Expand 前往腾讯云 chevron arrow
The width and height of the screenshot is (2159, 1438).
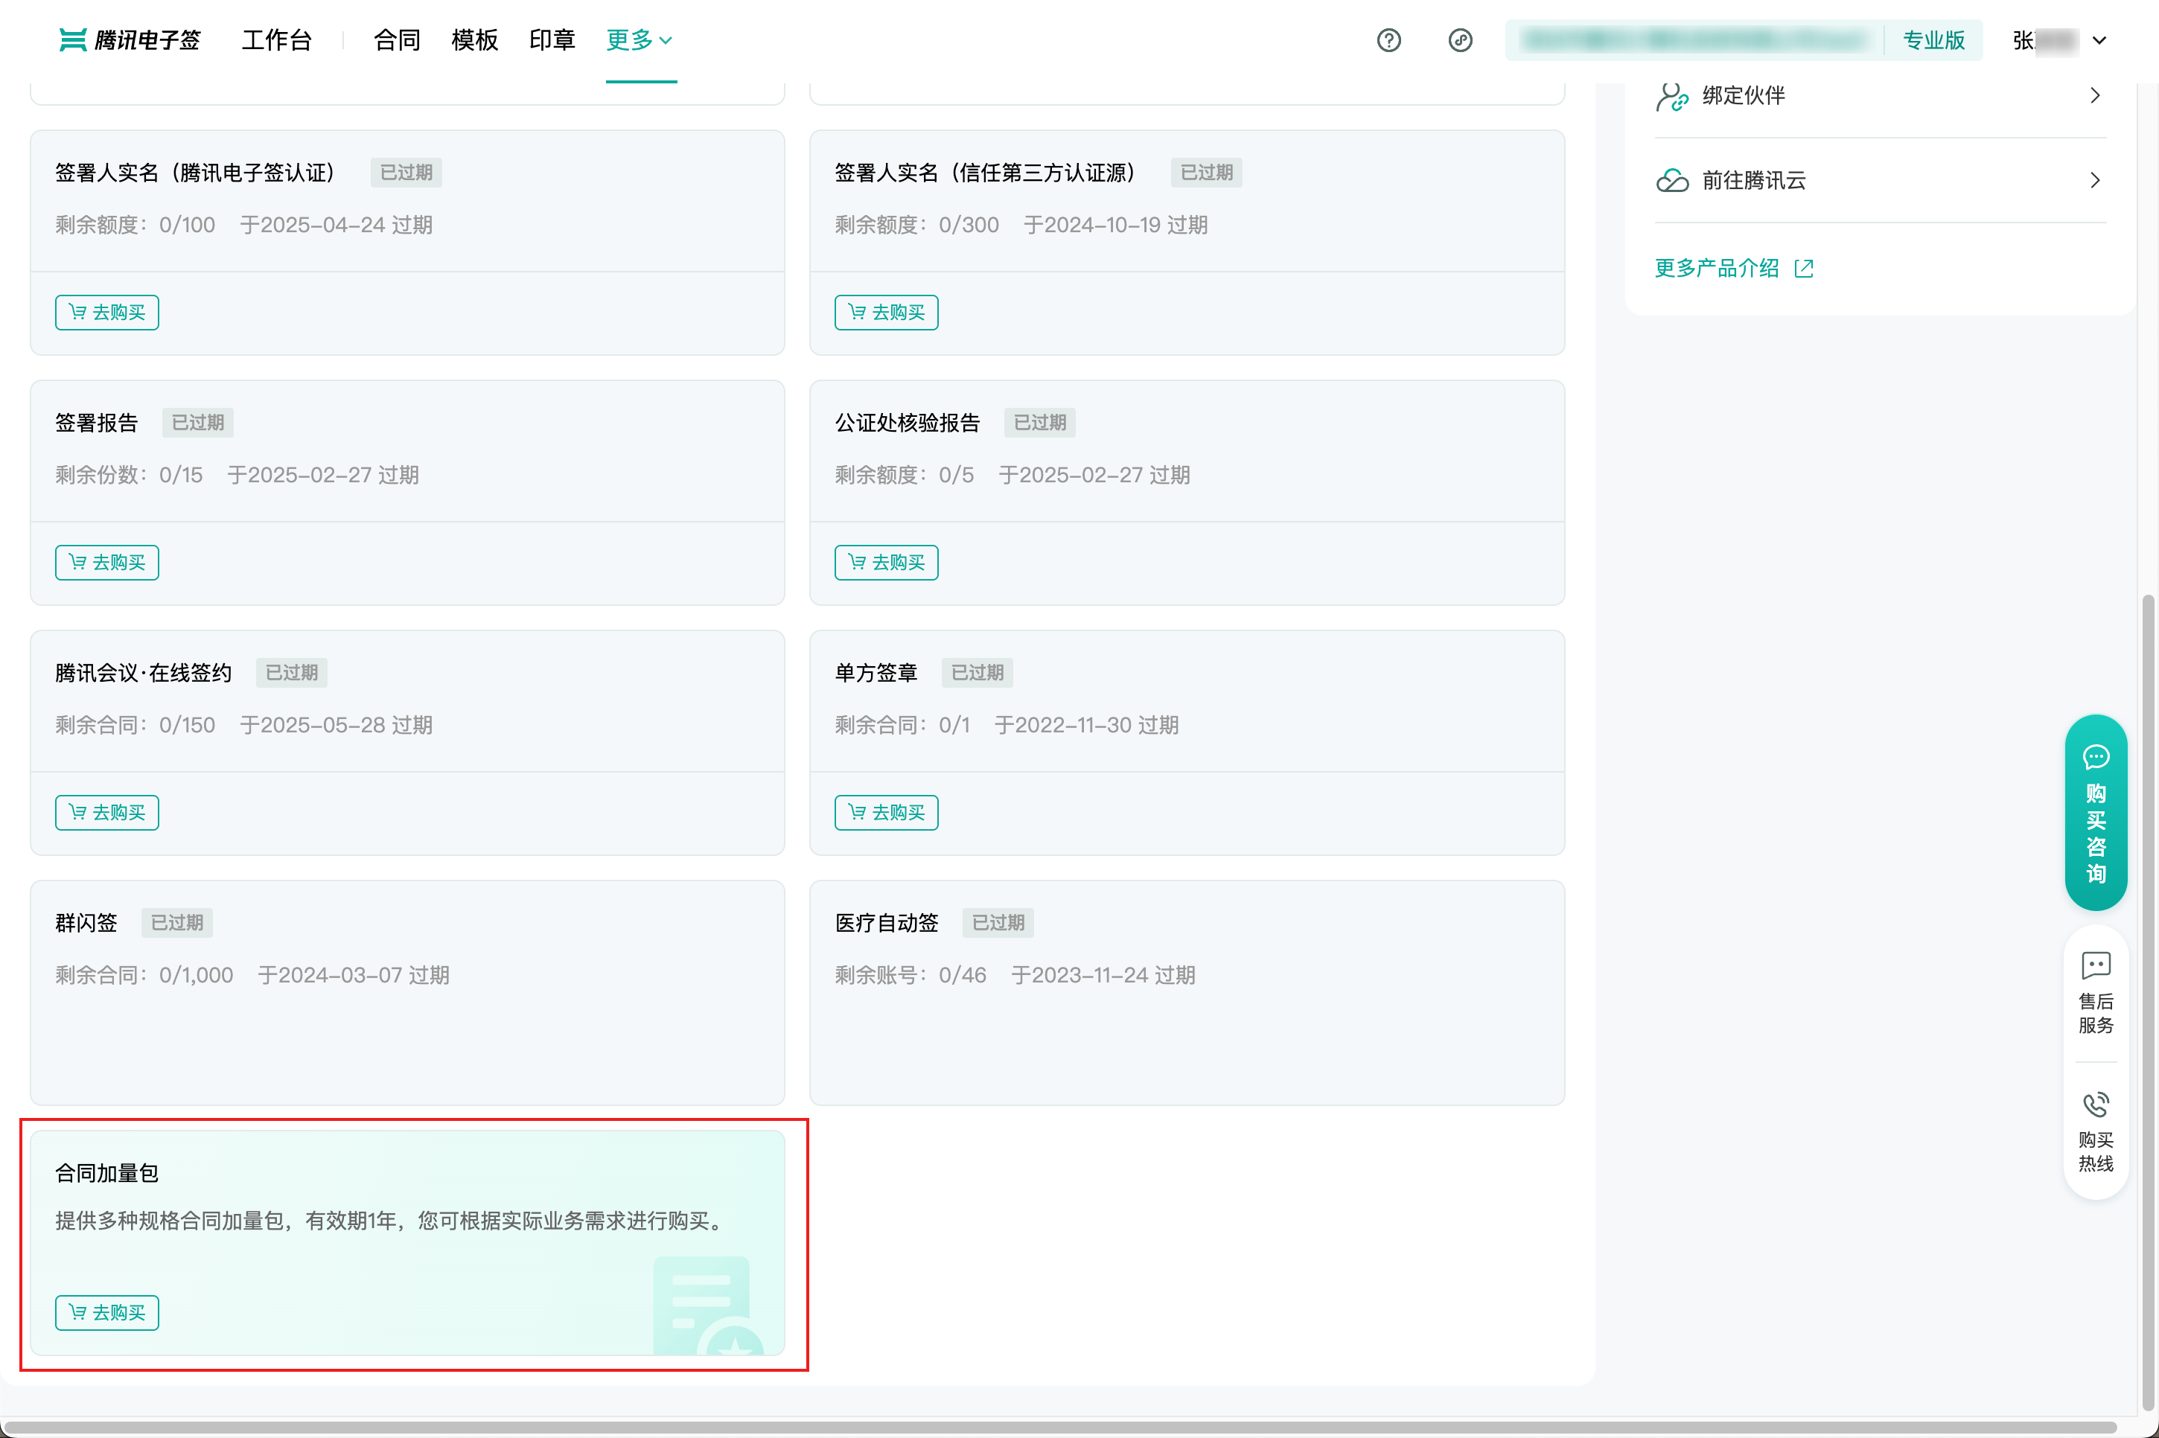coord(2095,180)
